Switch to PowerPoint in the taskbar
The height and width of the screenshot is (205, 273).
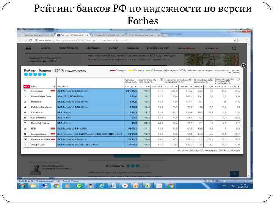click(136, 186)
